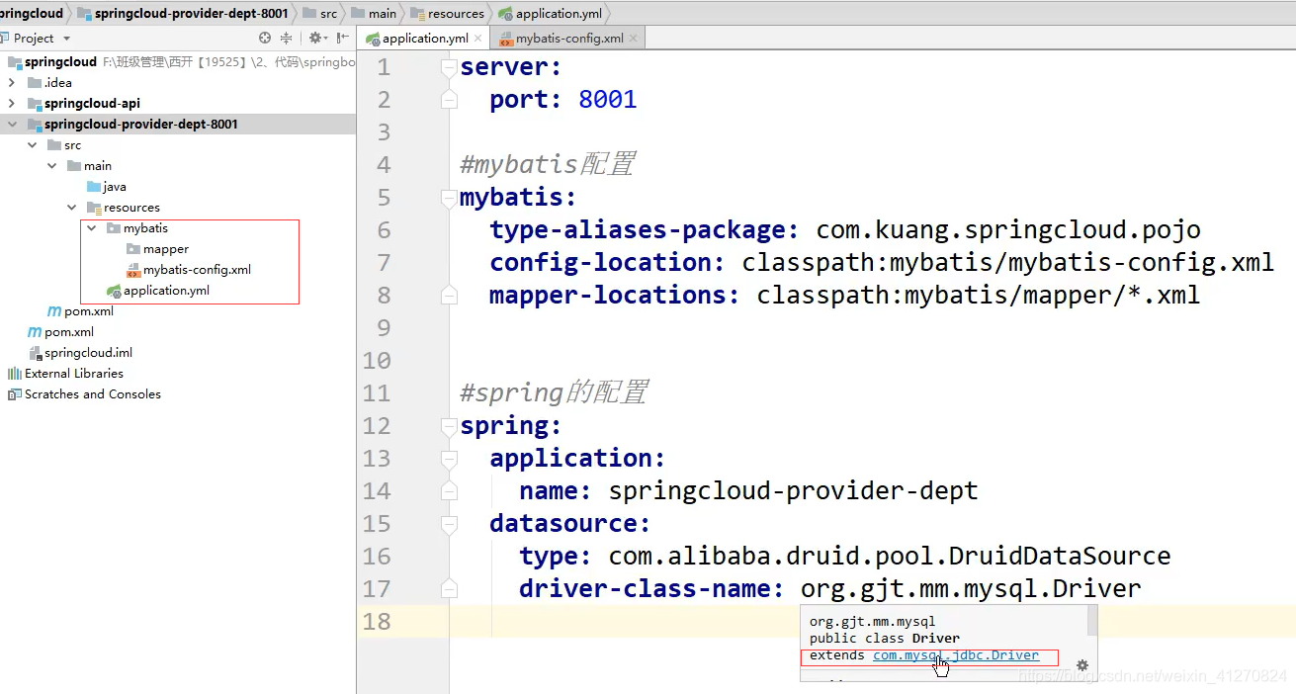Open the Project panel settings gear
The height and width of the screenshot is (694, 1296).
pos(316,38)
